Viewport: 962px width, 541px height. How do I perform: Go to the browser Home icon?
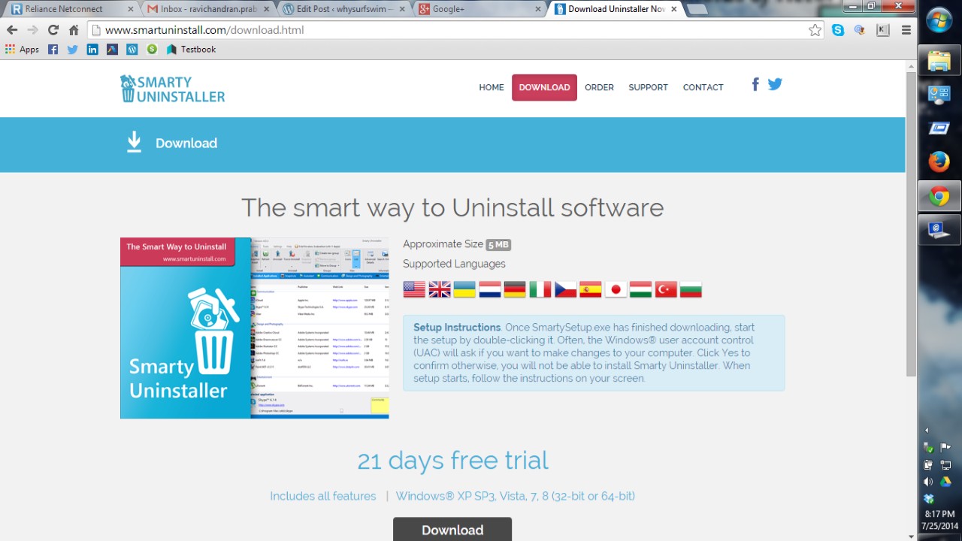74,30
